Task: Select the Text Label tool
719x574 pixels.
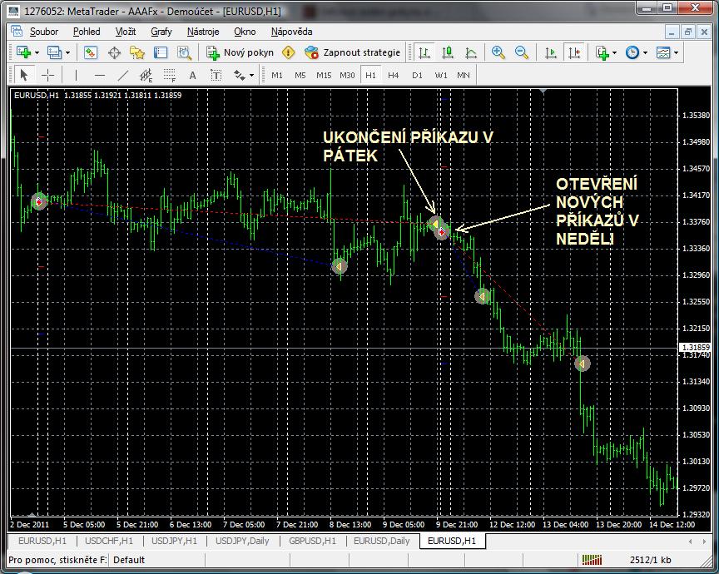Action: [x=216, y=75]
